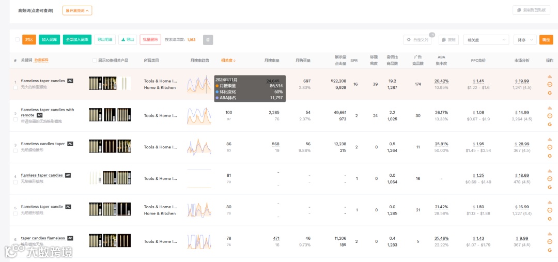Check the row 3 flameless candles taper checkbox
558x262 pixels.
(x=16, y=150)
